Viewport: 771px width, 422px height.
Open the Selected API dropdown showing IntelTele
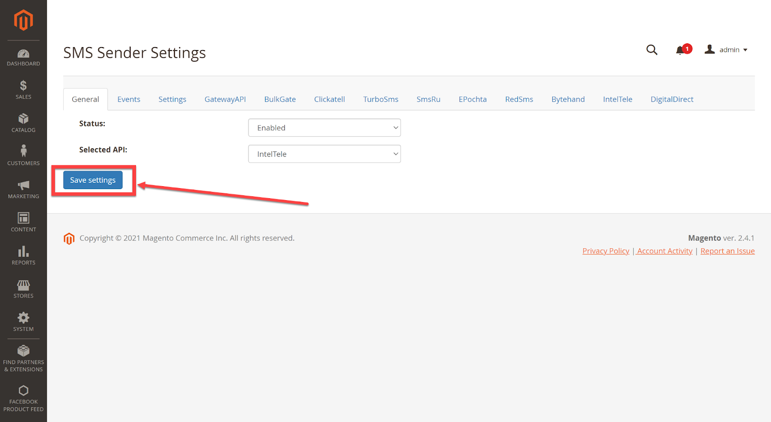(x=324, y=154)
